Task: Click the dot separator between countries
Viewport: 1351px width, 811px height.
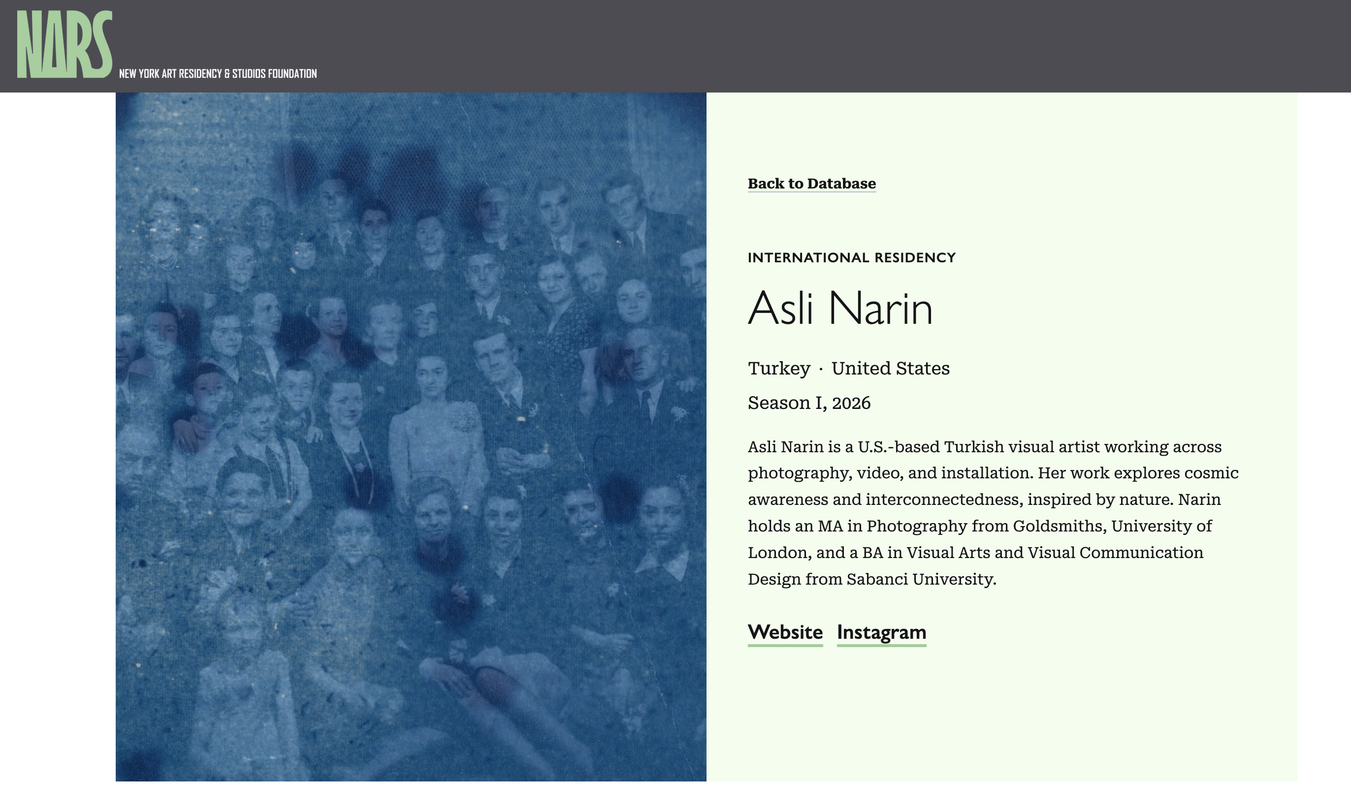Action: pos(821,370)
